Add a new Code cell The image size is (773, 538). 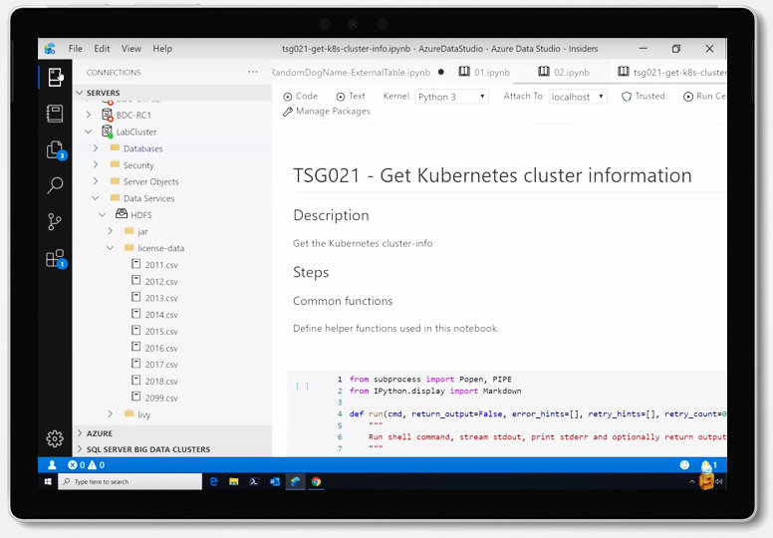[301, 97]
